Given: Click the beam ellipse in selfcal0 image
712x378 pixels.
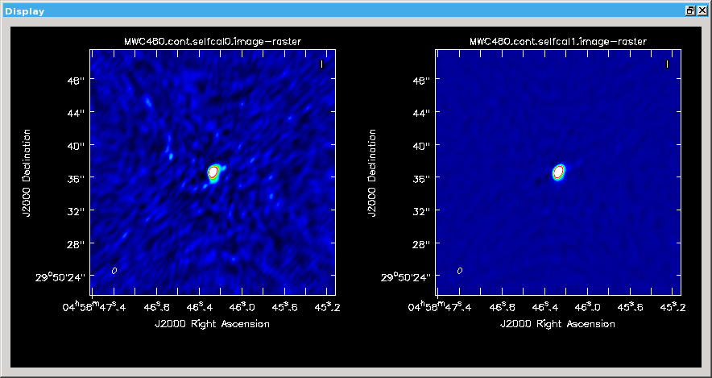Looking at the screenshot, I should tap(114, 270).
